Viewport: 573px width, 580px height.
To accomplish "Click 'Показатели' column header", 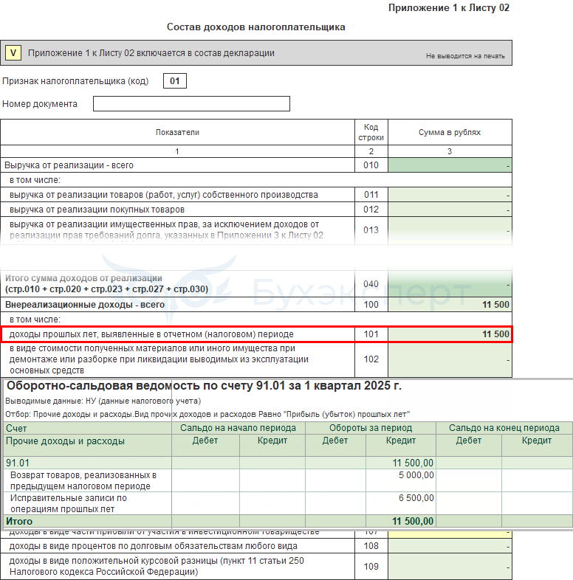I will (177, 132).
